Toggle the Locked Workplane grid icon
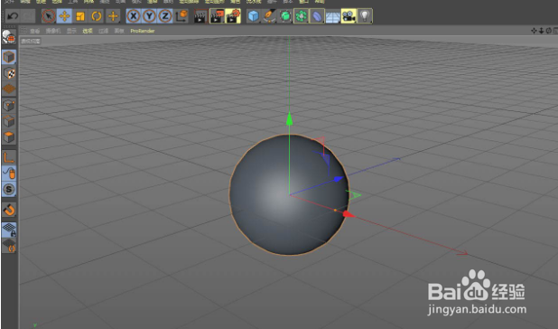This screenshot has width=558, height=329. 9,230
